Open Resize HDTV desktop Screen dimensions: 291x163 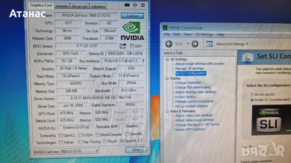click(x=190, y=129)
